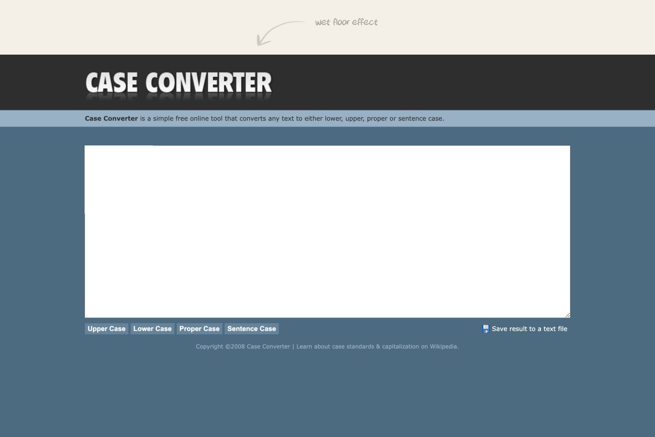Open Save result to a text file link
The image size is (655, 437).
coord(529,329)
